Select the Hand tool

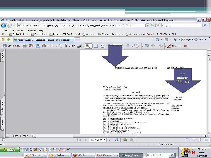pos(60,46)
